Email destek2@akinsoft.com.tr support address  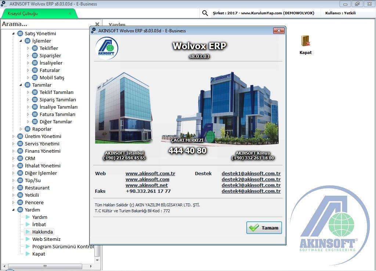click(251, 180)
